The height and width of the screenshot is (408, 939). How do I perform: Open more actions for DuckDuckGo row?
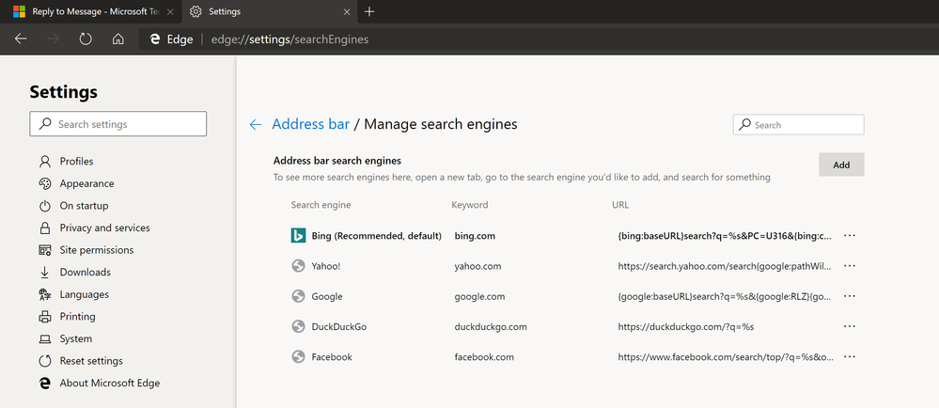(x=850, y=326)
